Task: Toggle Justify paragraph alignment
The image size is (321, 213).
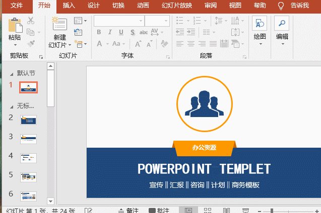Action: coord(213,44)
